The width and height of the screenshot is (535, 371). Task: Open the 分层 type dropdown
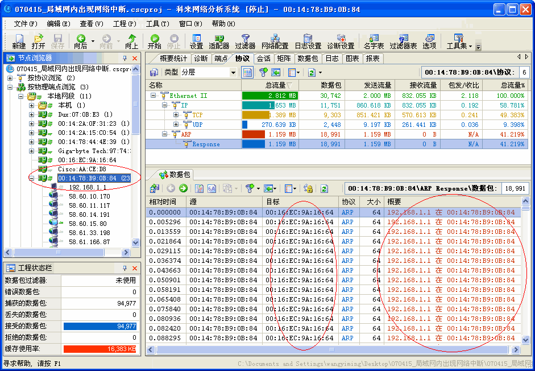(233, 72)
